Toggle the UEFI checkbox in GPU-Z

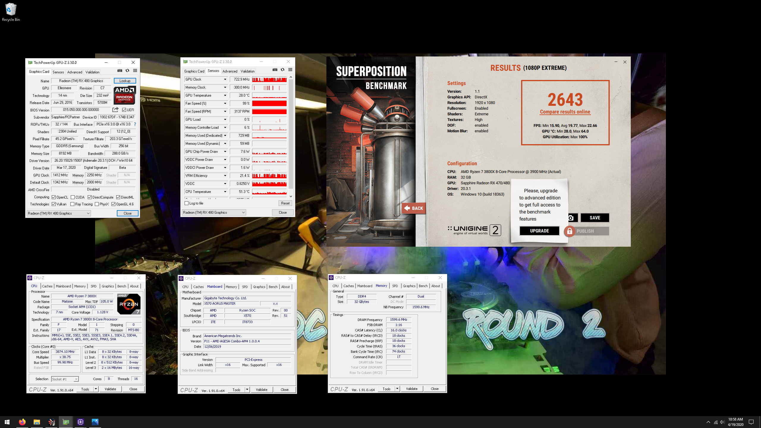124,110
